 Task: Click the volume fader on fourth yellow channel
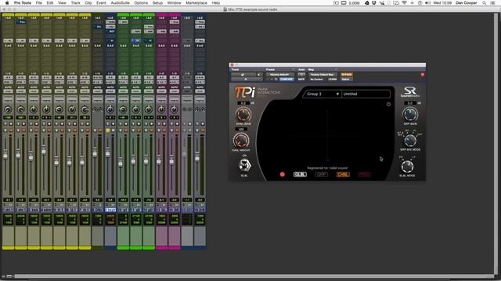coord(44,151)
